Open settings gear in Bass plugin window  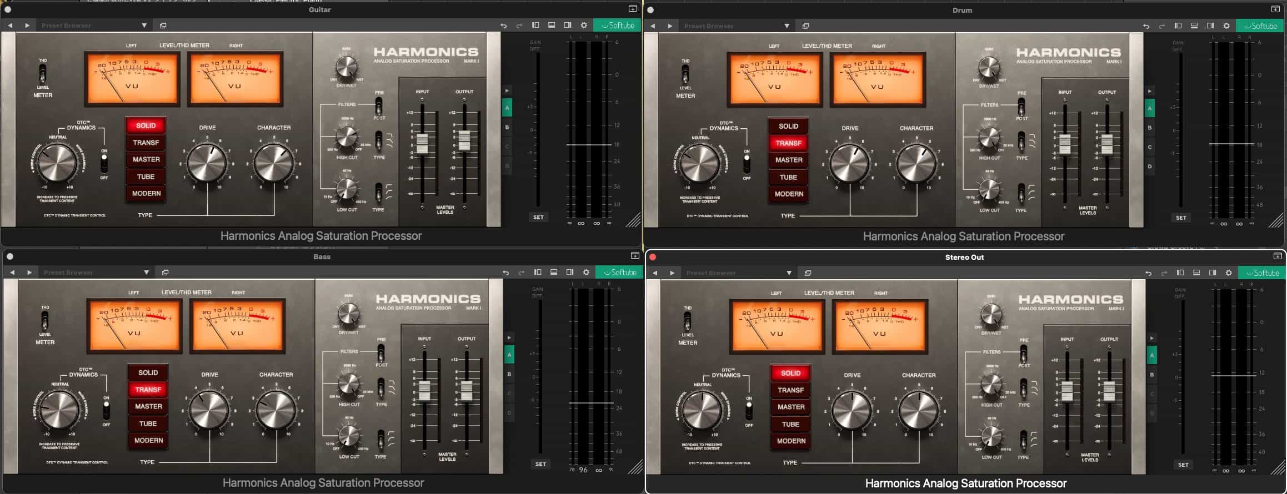click(586, 273)
